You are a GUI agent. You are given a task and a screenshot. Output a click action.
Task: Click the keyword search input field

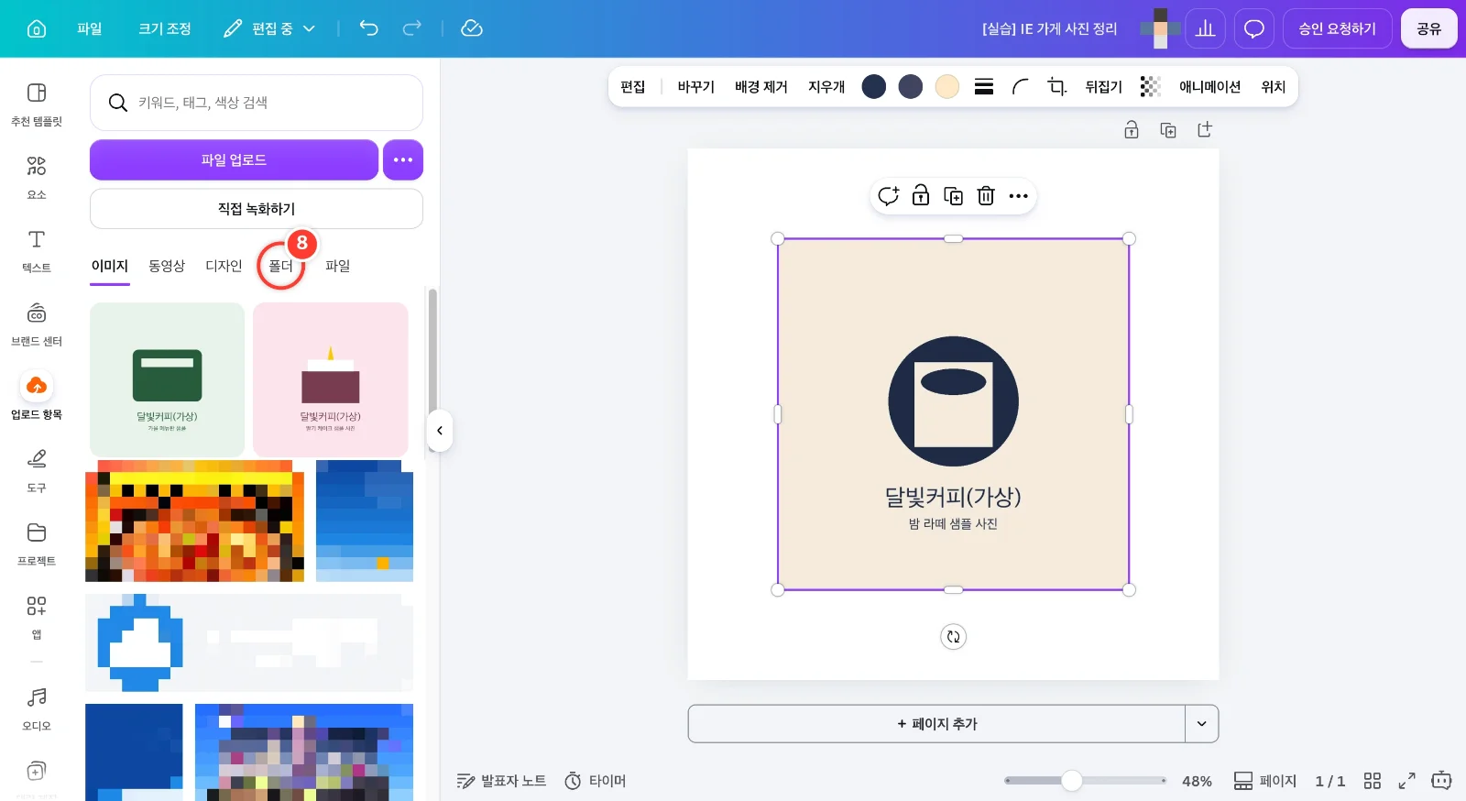coord(257,103)
